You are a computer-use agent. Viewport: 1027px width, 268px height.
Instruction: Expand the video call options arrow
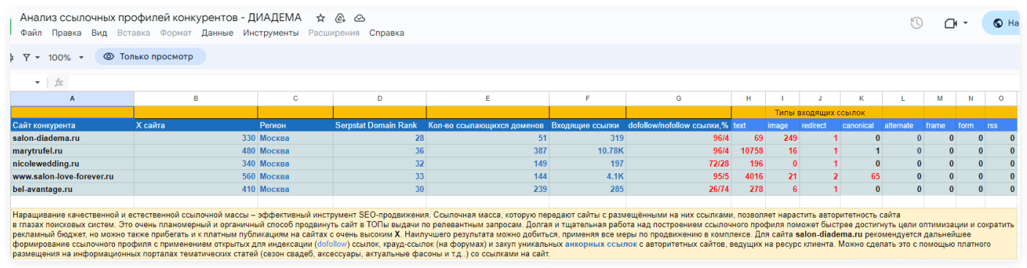coord(966,23)
